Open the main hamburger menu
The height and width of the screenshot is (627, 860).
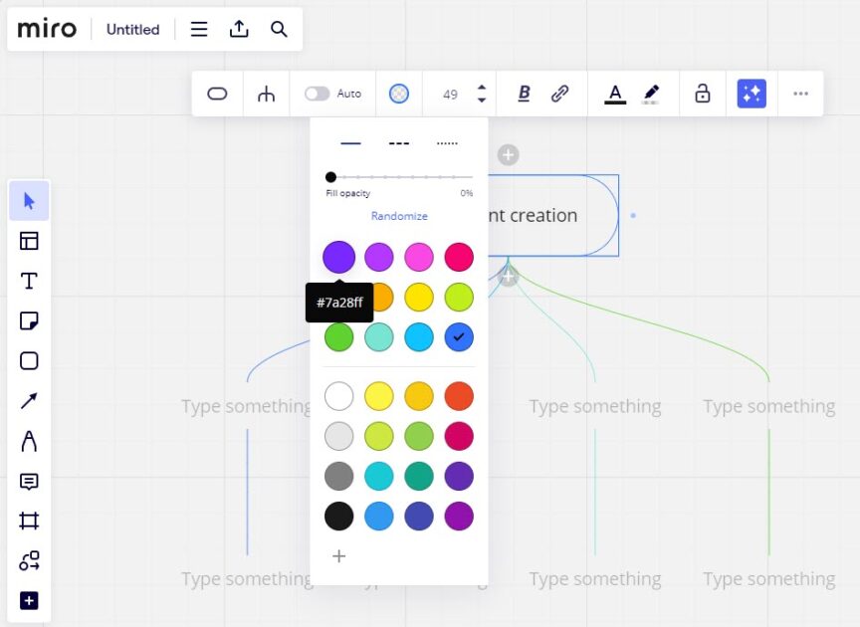pyautogui.click(x=198, y=29)
